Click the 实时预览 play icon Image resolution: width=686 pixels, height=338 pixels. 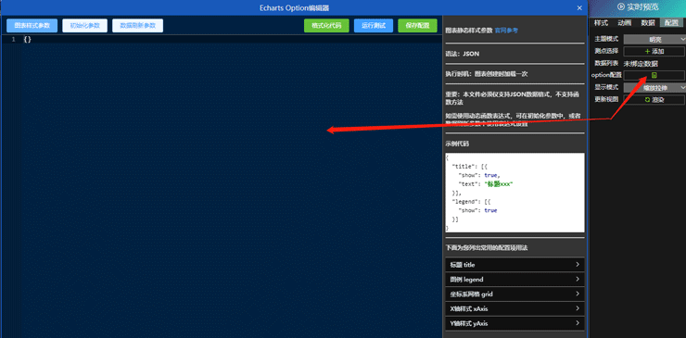[x=621, y=6]
